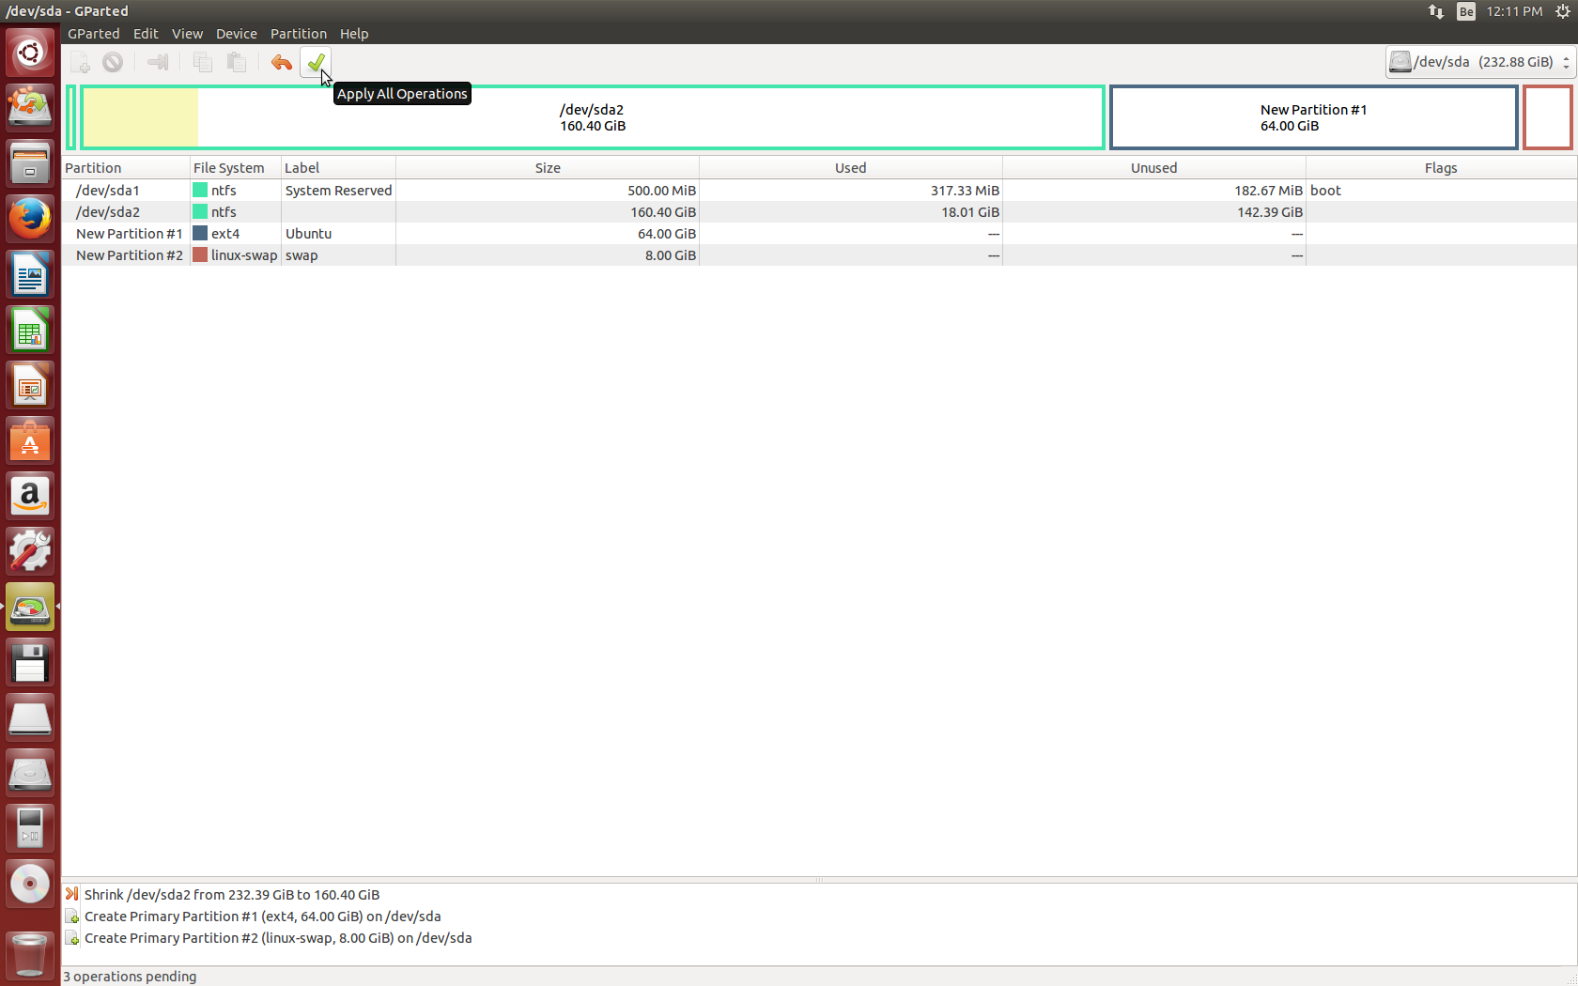Click the linux-swap red color swatch
1578x986 pixels.
coord(200,254)
